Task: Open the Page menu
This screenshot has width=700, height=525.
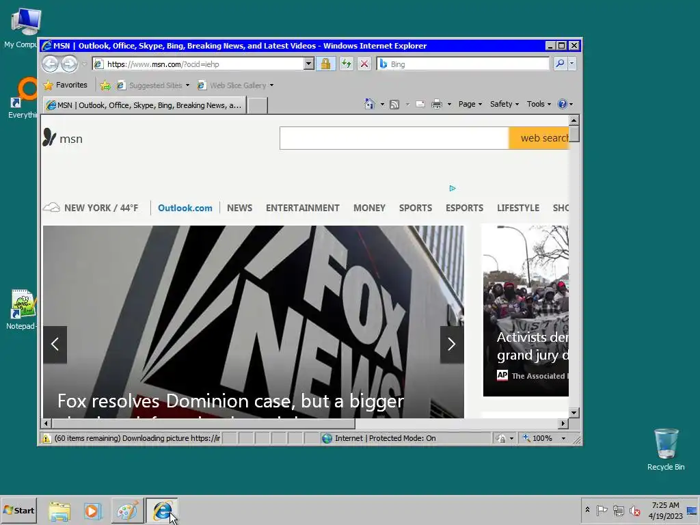Action: point(470,104)
